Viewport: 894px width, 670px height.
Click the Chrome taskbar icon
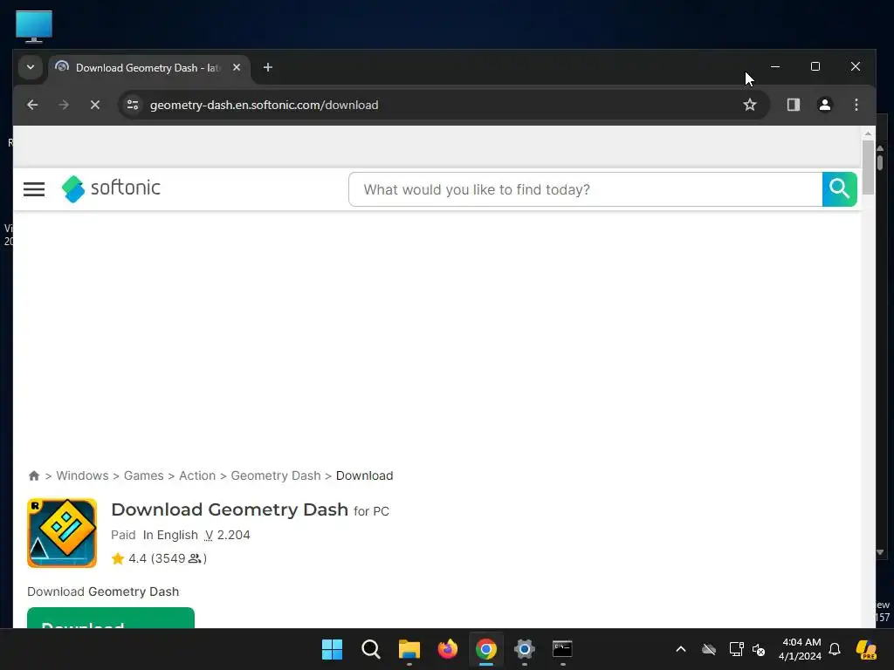[485, 649]
